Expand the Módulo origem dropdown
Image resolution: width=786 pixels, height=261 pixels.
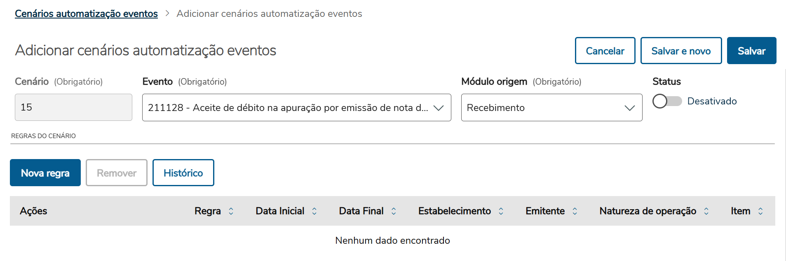click(x=551, y=108)
